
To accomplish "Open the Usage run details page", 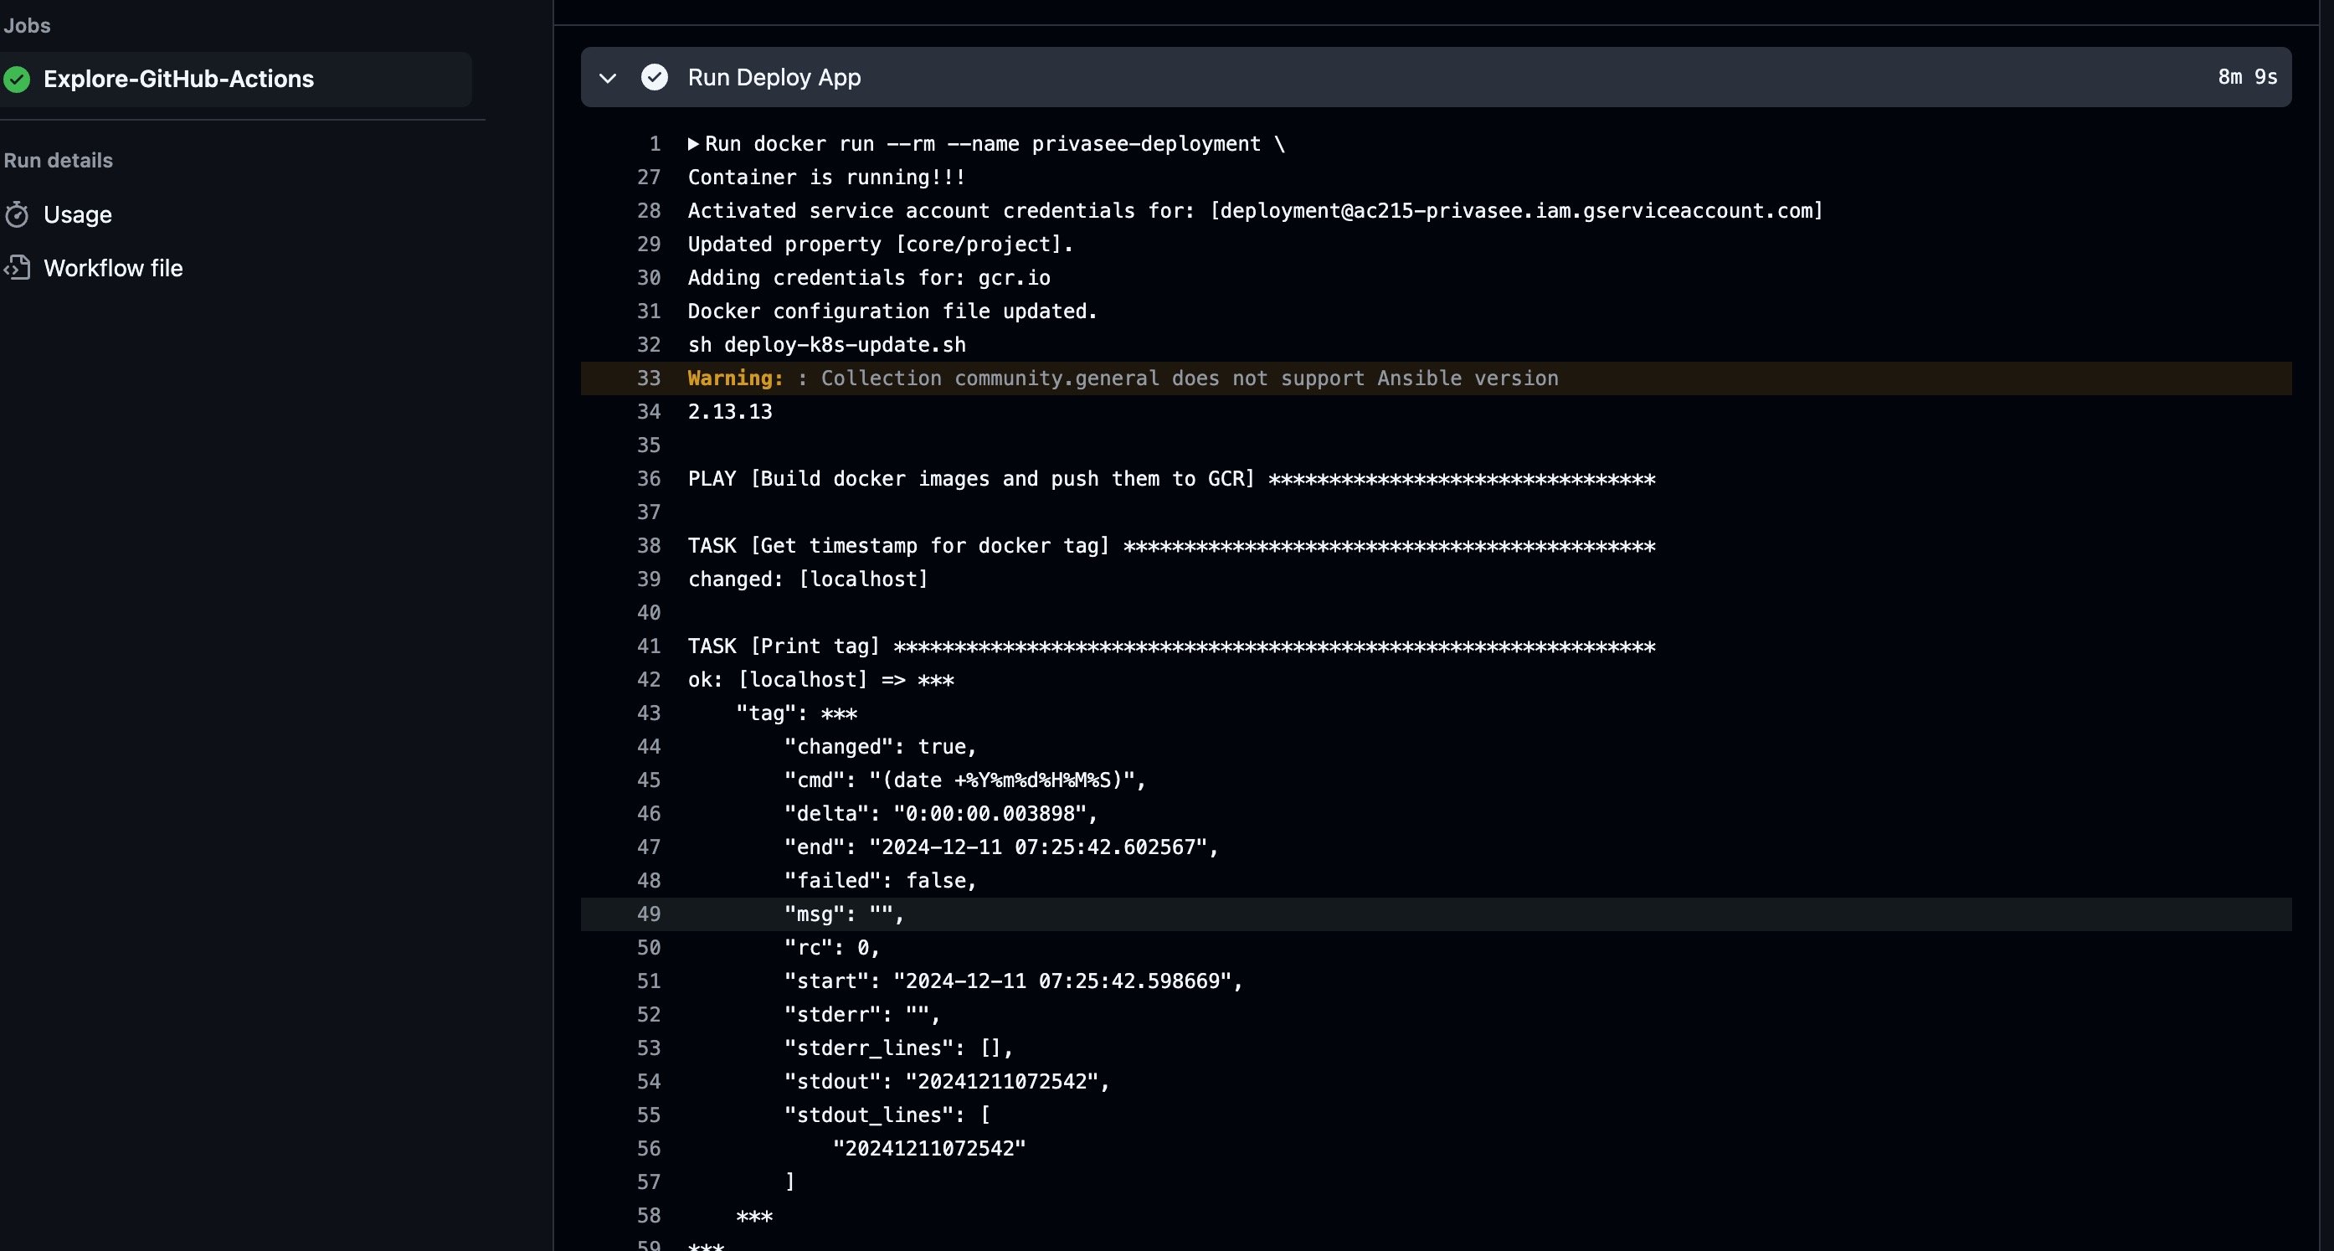I will [x=78, y=215].
